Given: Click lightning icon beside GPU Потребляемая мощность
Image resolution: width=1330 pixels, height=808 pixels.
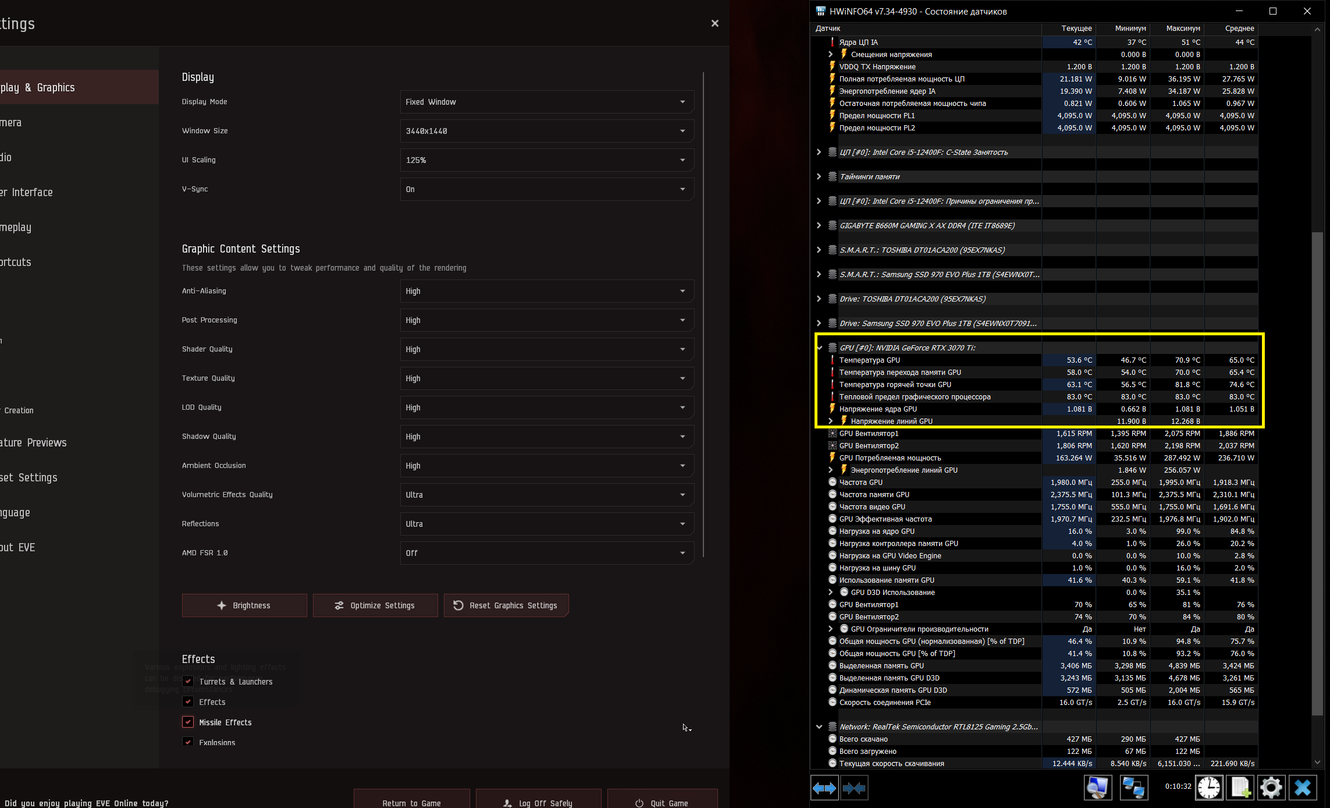Looking at the screenshot, I should (833, 458).
